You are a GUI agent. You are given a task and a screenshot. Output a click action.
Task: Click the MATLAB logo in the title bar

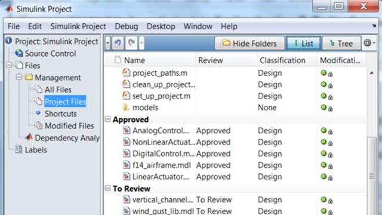(x=9, y=8)
